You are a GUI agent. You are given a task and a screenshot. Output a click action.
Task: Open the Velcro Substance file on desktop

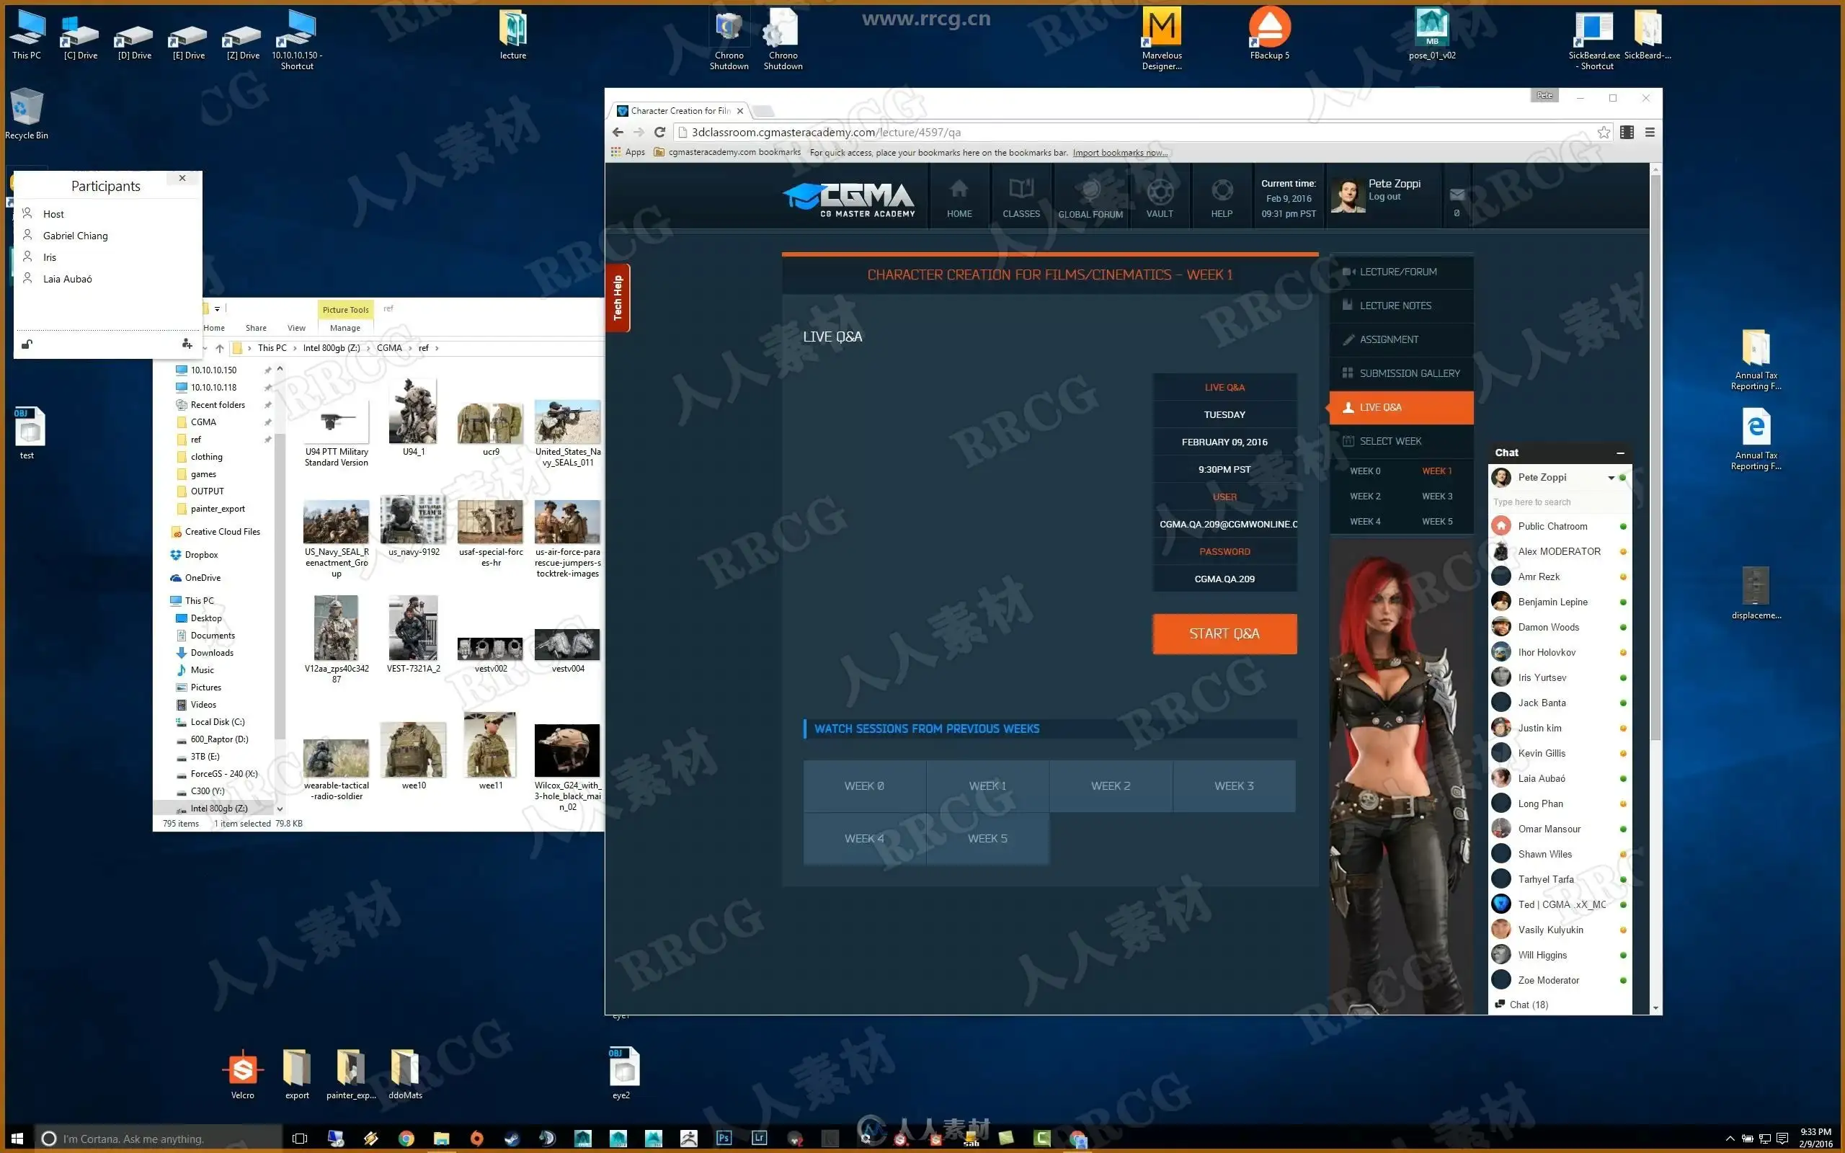tap(242, 1074)
